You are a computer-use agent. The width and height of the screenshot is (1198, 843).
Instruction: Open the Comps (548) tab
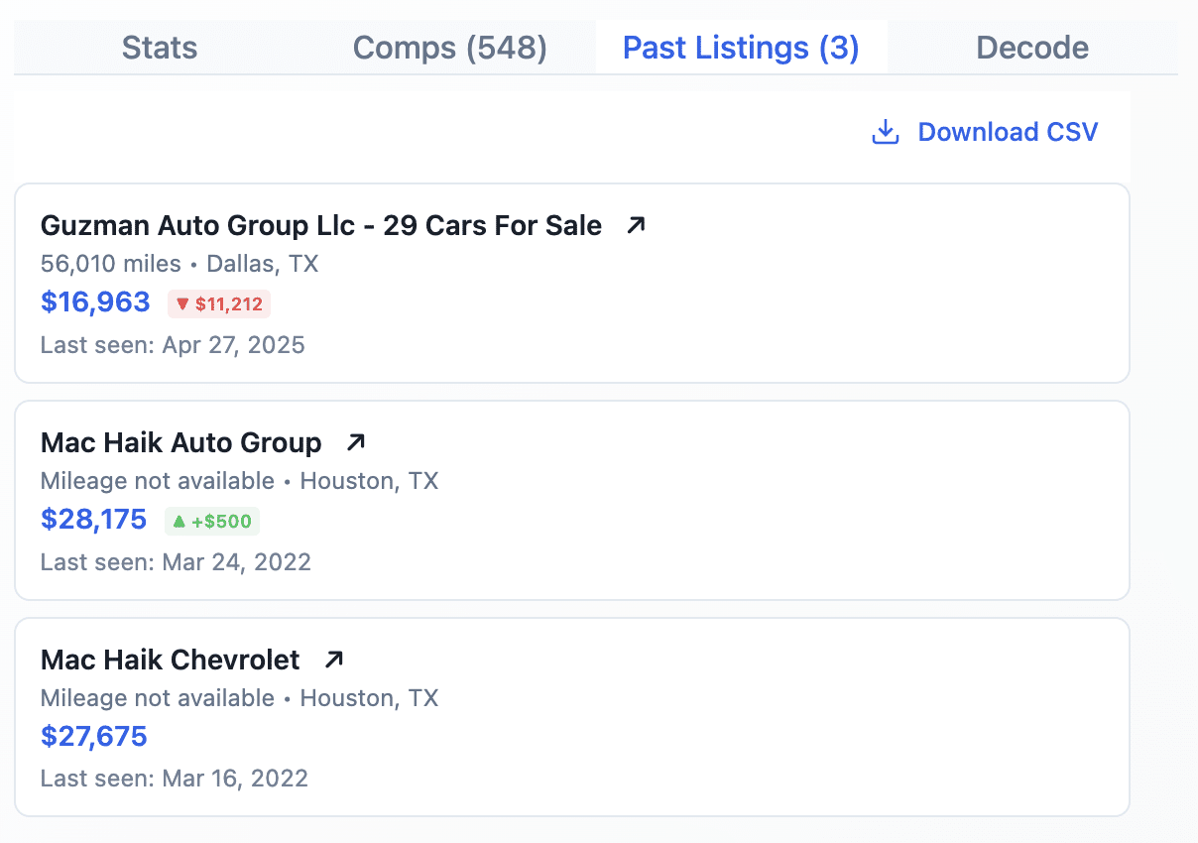click(x=450, y=48)
